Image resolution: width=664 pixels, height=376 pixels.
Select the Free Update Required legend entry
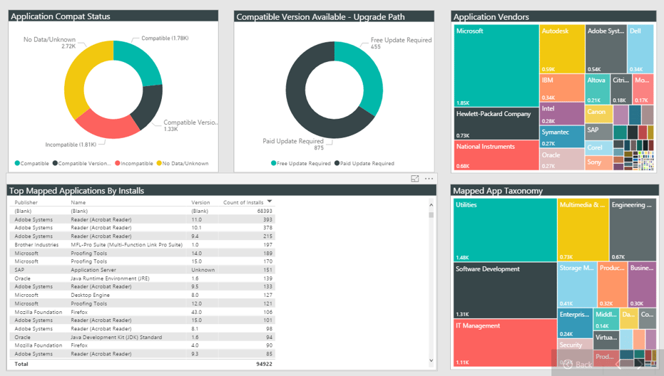[301, 163]
